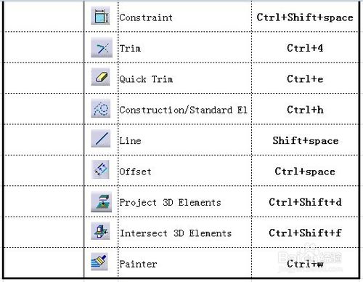Select the Ctrl+4 shortcut cell
363x282 pixels.
(305, 47)
